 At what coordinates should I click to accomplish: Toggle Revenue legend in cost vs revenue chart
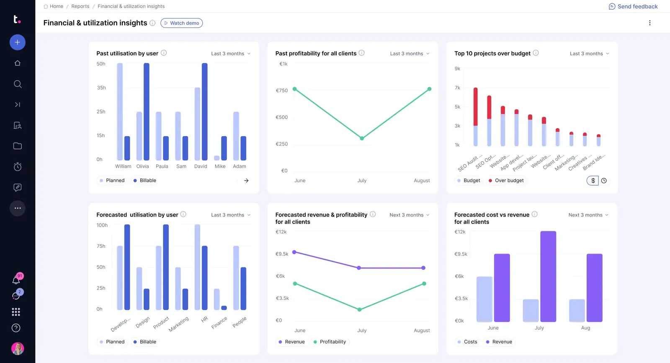499,342
